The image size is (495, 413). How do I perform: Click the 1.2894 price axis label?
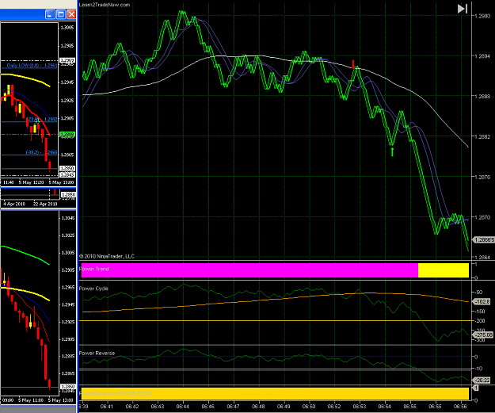(482, 56)
